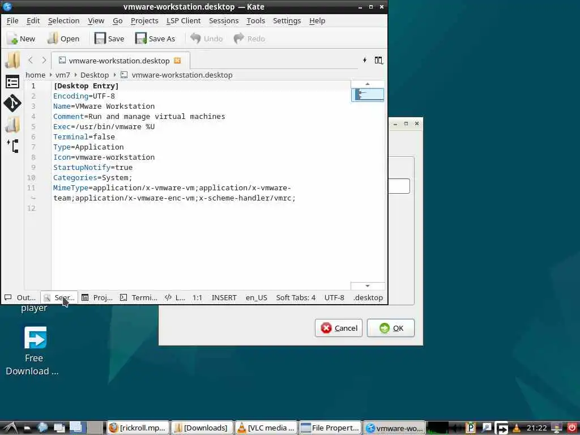Open the File menu

point(12,21)
